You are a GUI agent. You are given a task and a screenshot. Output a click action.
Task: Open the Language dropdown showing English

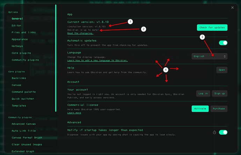[209, 56]
